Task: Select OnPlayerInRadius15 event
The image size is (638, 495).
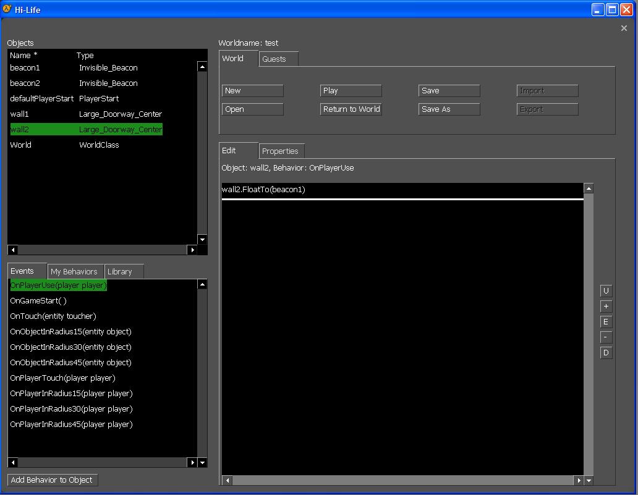Action: pyautogui.click(x=71, y=393)
